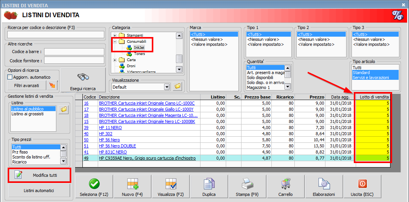Select Prz fisso in Tipo prezzi

click(36, 152)
